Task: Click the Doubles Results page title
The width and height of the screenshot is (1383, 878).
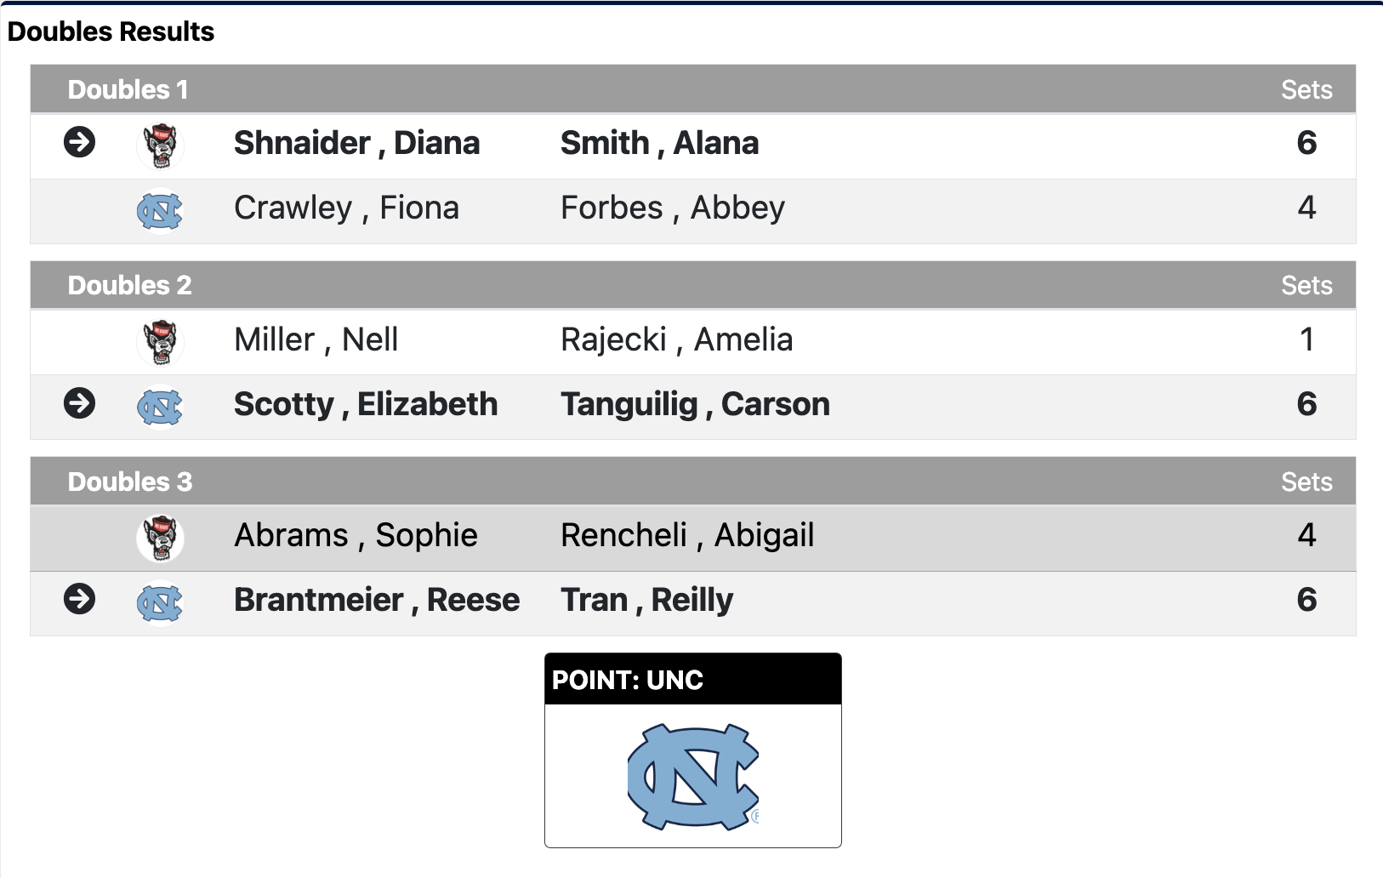Action: [x=110, y=32]
